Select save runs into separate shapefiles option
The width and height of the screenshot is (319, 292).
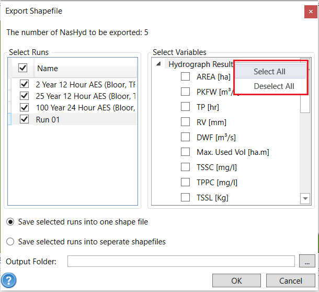click(10, 242)
